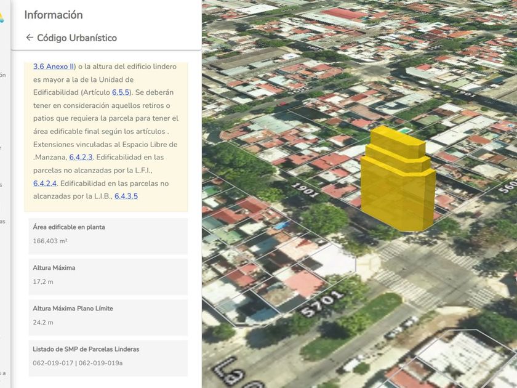Click the app logo in top-left corner
517x388 pixels.
2,17
